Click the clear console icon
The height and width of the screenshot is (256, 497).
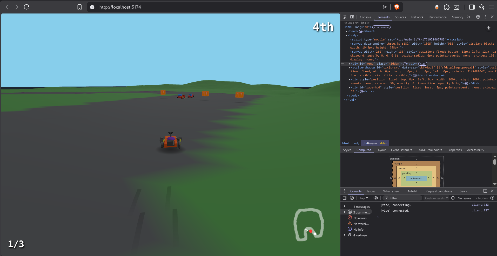(x=352, y=198)
